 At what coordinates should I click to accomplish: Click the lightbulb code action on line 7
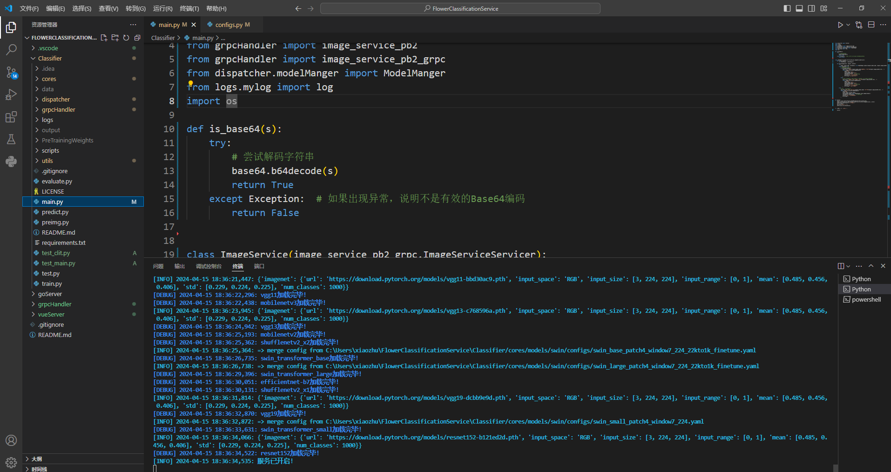[x=190, y=84]
